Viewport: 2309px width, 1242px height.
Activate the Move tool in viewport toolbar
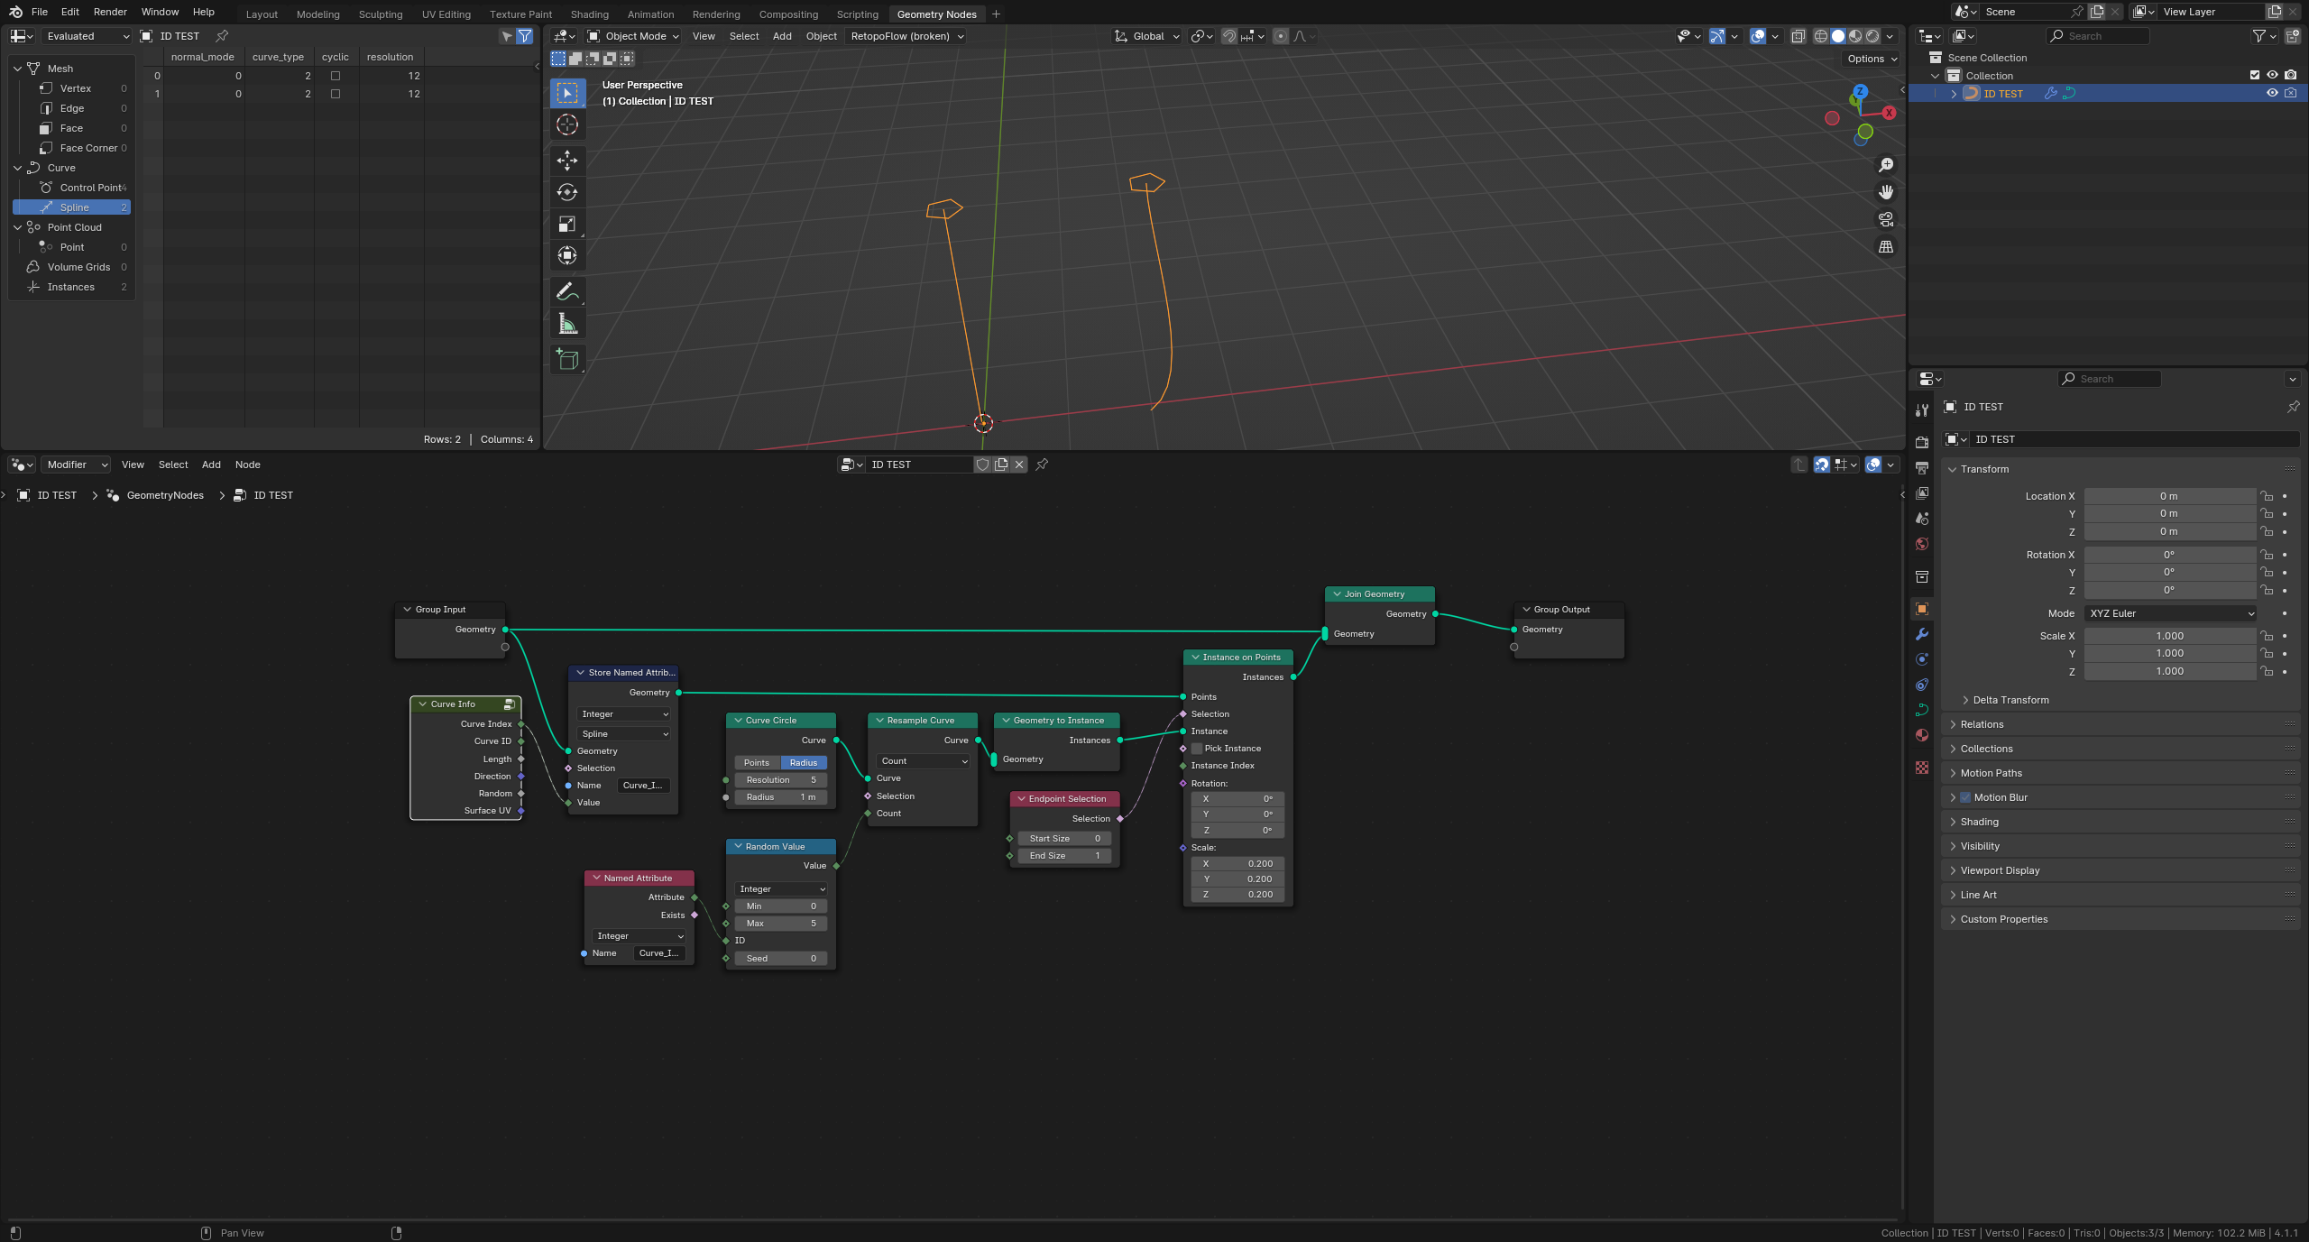(x=567, y=161)
